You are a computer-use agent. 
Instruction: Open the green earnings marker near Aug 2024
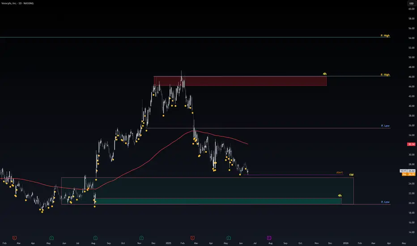pyautogui.click(x=95, y=238)
